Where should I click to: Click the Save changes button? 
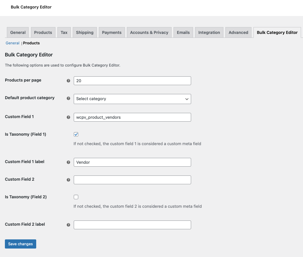(20, 244)
